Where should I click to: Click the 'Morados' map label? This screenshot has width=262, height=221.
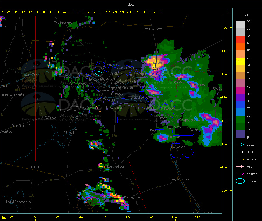pyautogui.click(x=34, y=167)
